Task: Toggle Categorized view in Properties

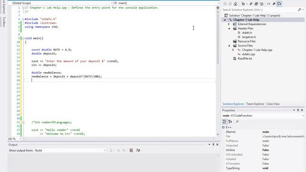Action: tap(225, 122)
